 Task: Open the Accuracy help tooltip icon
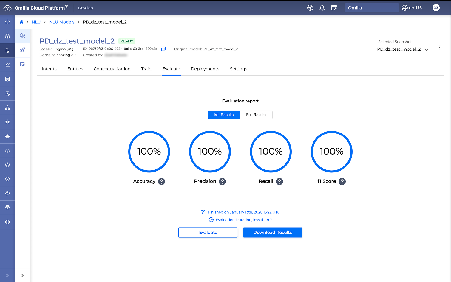161,181
